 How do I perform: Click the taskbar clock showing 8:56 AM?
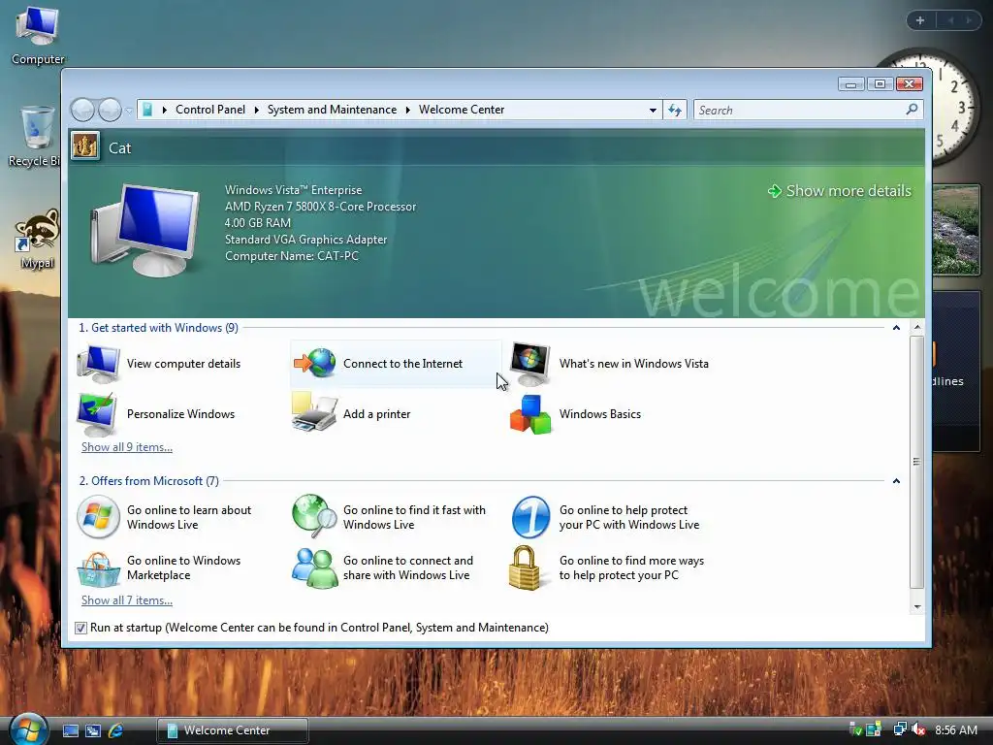click(x=955, y=729)
